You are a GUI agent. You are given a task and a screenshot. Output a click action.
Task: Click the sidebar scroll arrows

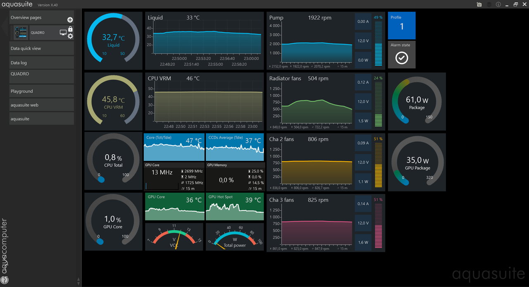click(x=79, y=281)
